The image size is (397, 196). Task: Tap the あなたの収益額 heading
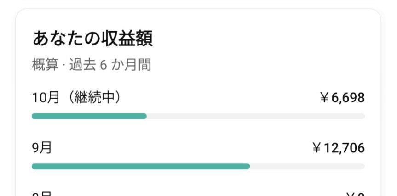point(92,39)
